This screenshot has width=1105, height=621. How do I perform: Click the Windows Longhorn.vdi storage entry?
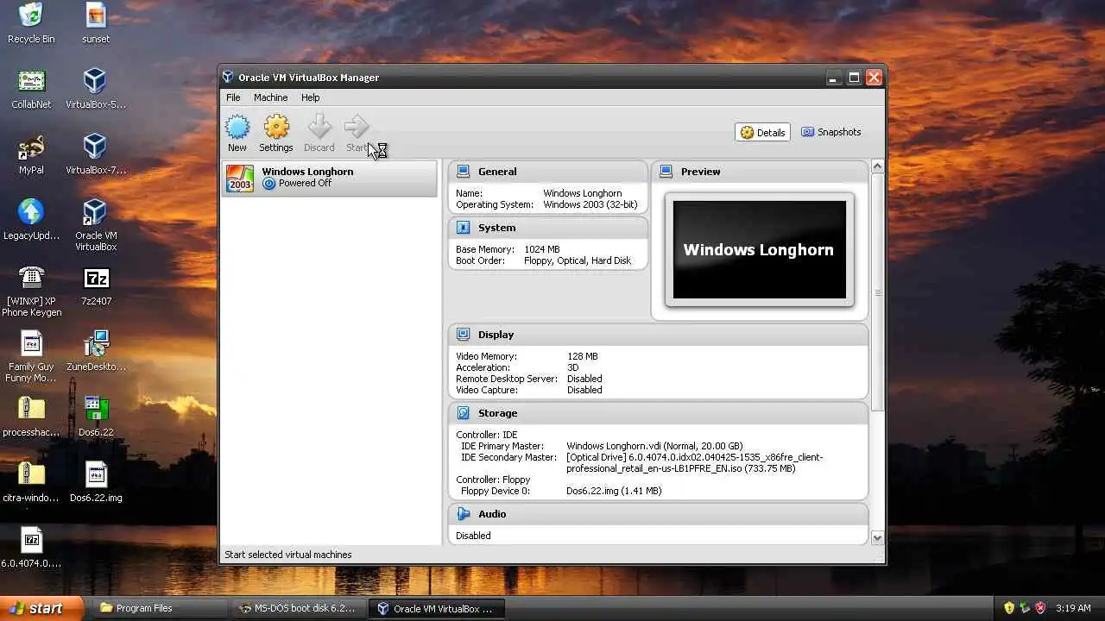pos(654,446)
